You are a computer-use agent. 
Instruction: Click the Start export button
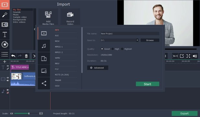point(147,84)
